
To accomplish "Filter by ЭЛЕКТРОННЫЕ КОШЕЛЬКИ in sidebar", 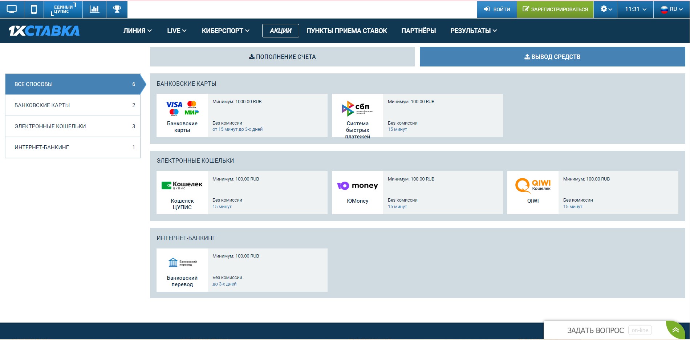I will (x=73, y=126).
